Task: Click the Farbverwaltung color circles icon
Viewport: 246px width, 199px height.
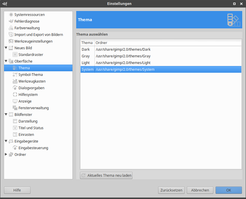Action: point(11,28)
